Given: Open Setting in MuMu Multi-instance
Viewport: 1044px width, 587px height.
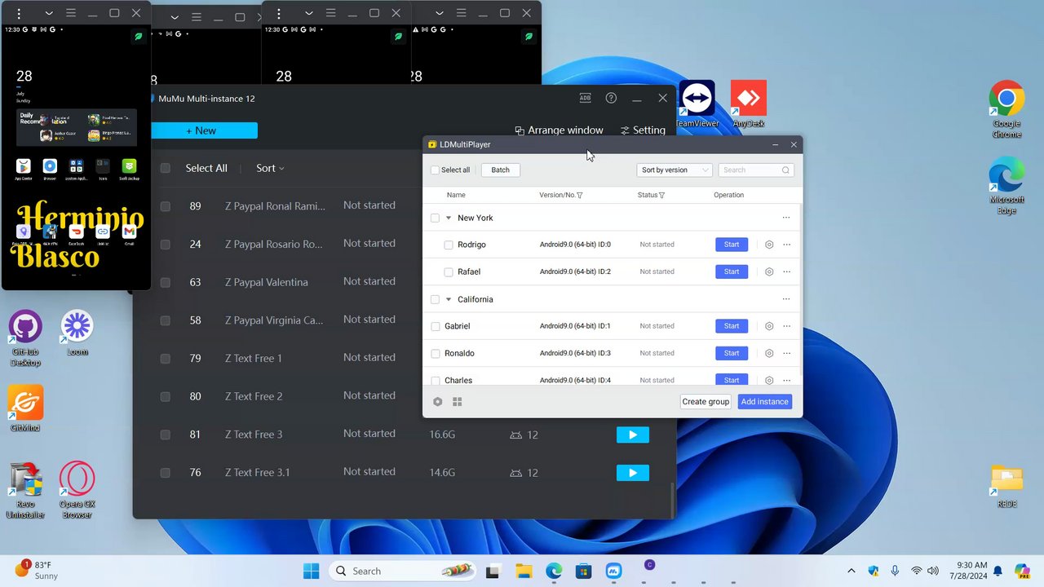Looking at the screenshot, I should pos(643,130).
